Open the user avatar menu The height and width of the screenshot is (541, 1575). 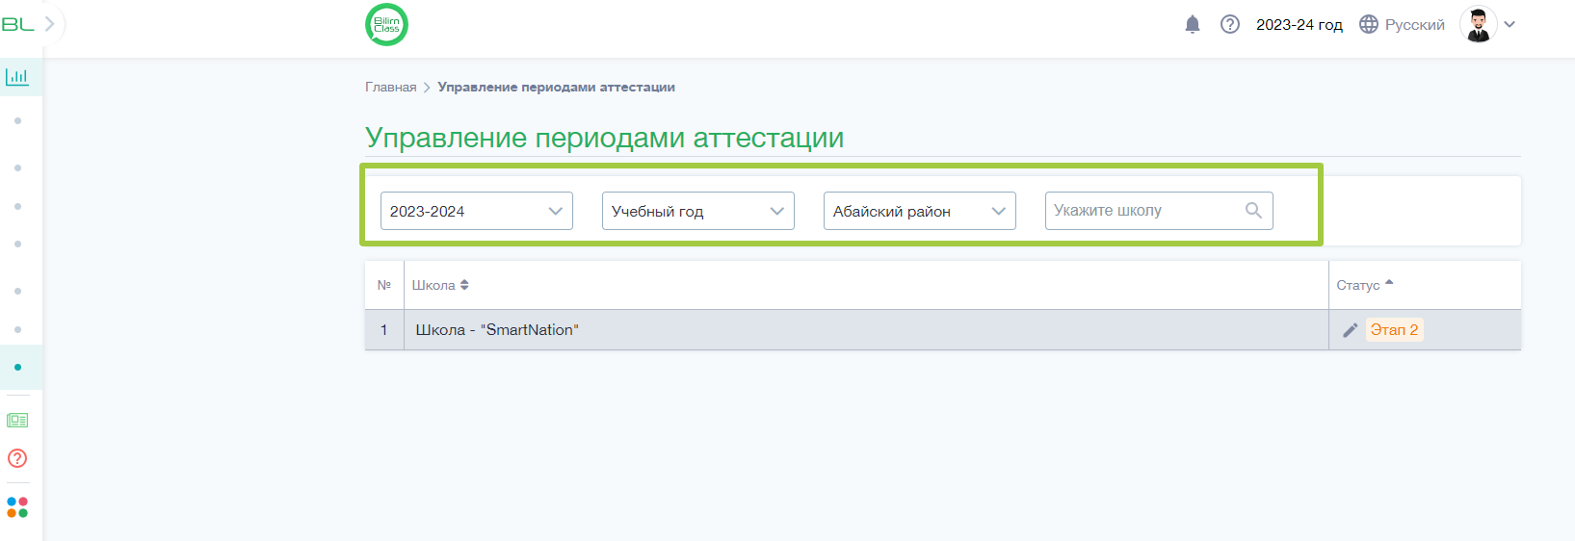[x=1479, y=25]
